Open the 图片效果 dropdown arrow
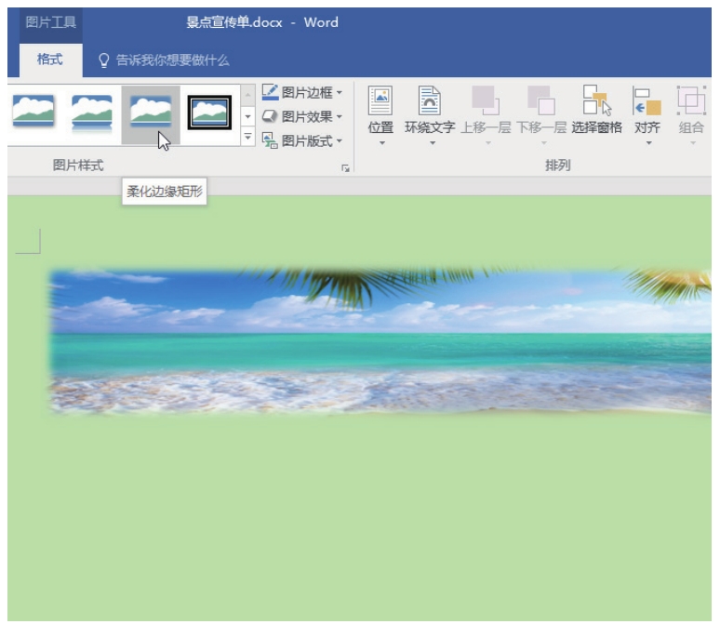This screenshot has height=624, width=720. (x=340, y=116)
